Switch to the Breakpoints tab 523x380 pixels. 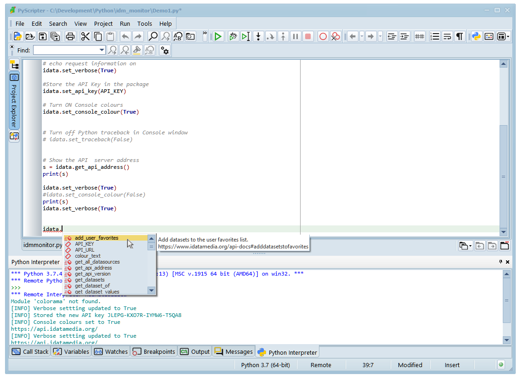point(154,351)
